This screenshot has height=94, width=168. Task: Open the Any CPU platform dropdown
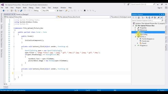point(55,11)
